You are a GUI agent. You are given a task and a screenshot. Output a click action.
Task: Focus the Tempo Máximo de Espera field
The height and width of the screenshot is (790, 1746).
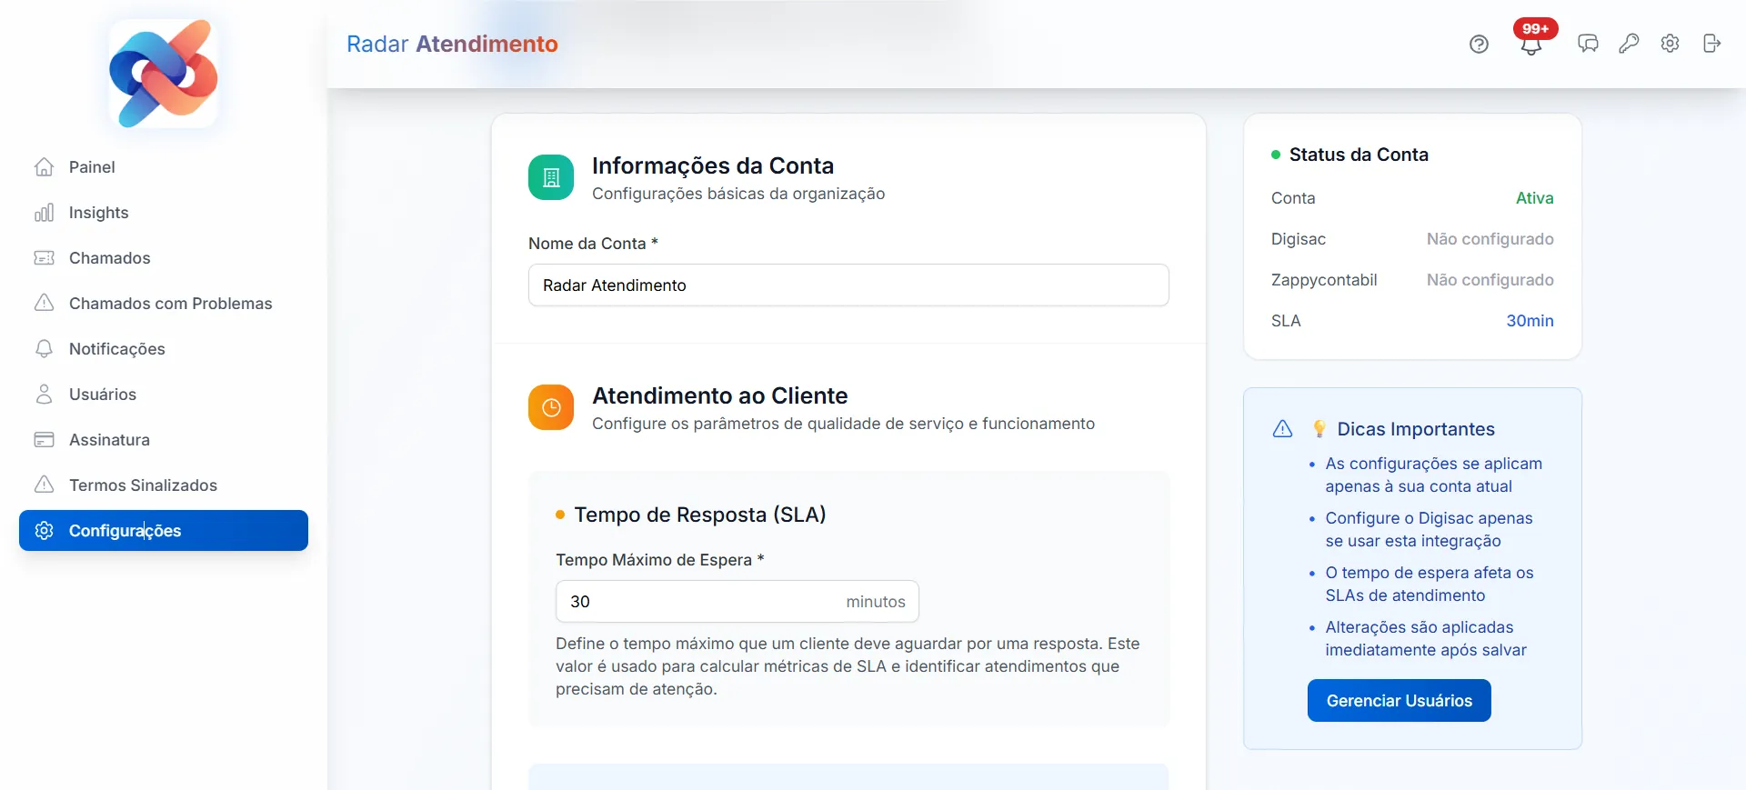tap(738, 602)
